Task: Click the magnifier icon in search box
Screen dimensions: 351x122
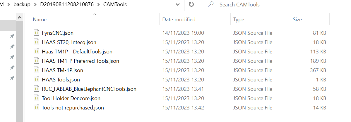Action: tap(211, 4)
